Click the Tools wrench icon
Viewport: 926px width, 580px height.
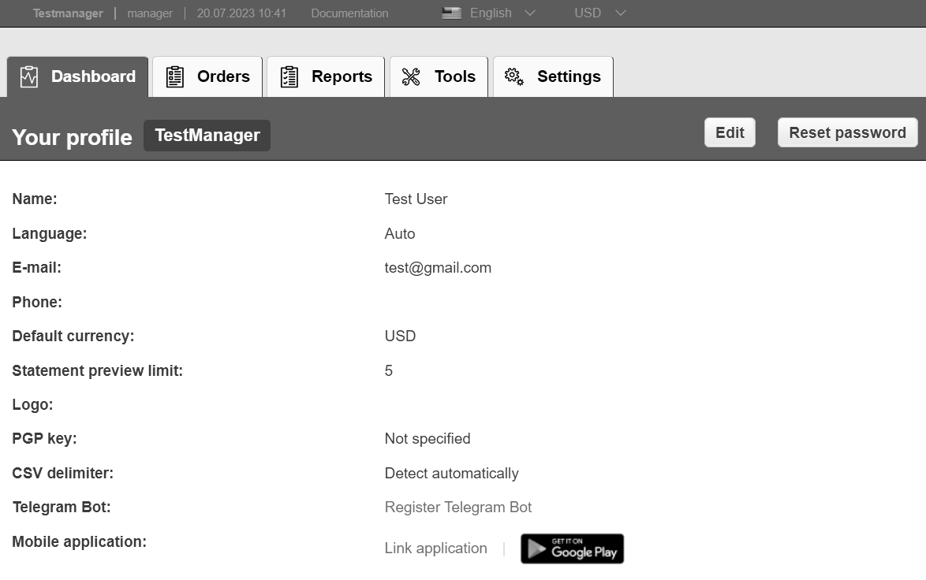coord(411,76)
